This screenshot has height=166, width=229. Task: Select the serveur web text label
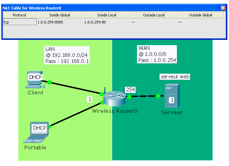[175, 77]
